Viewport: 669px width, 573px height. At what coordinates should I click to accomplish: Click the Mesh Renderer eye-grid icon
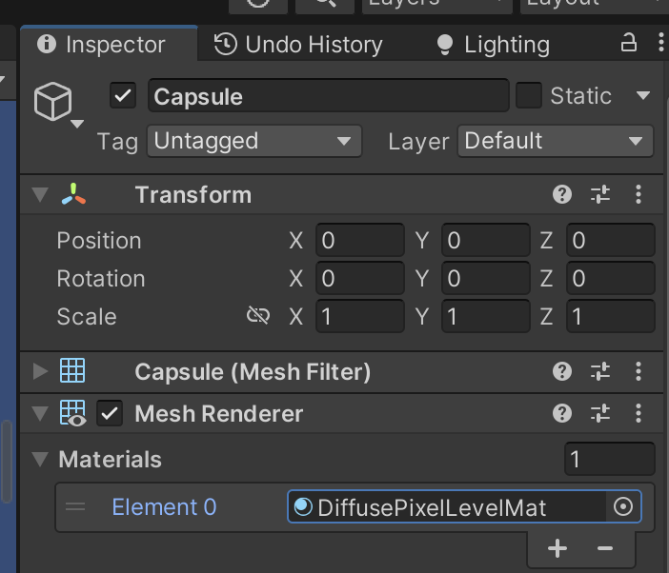73,413
